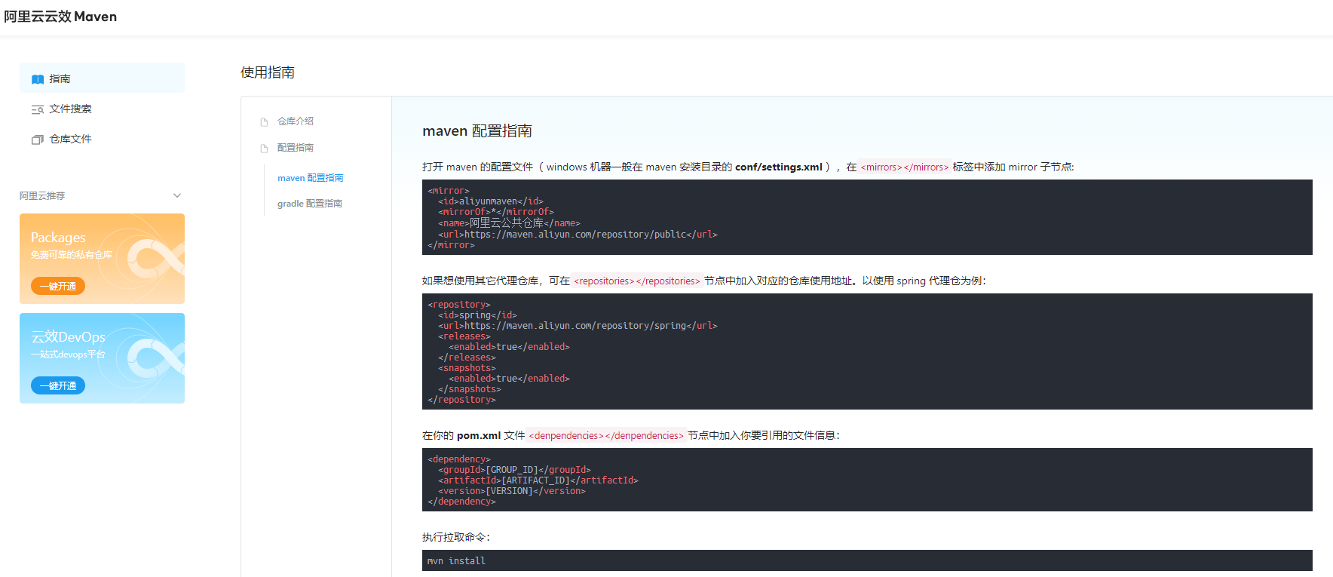
Task: Select 仓库介绍 in the guide tree
Action: [x=296, y=121]
